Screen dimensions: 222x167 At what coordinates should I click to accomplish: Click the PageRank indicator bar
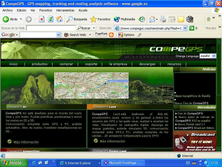[x=101, y=36]
